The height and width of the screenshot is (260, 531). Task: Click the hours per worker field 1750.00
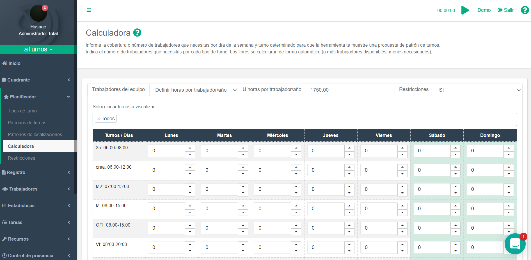[x=350, y=90]
